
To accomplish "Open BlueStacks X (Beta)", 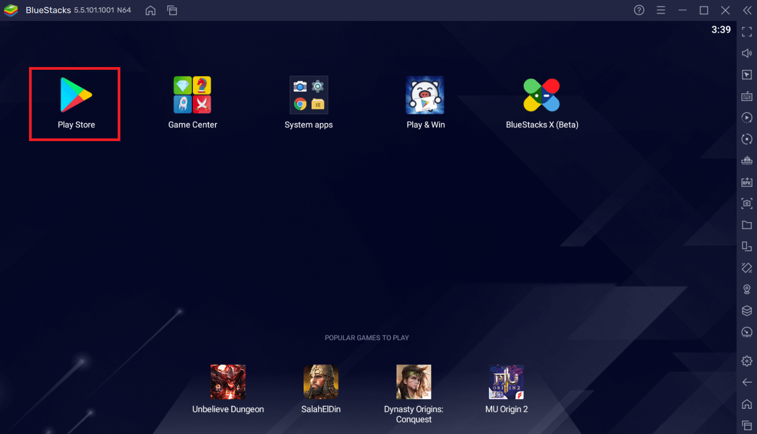I will pyautogui.click(x=542, y=95).
